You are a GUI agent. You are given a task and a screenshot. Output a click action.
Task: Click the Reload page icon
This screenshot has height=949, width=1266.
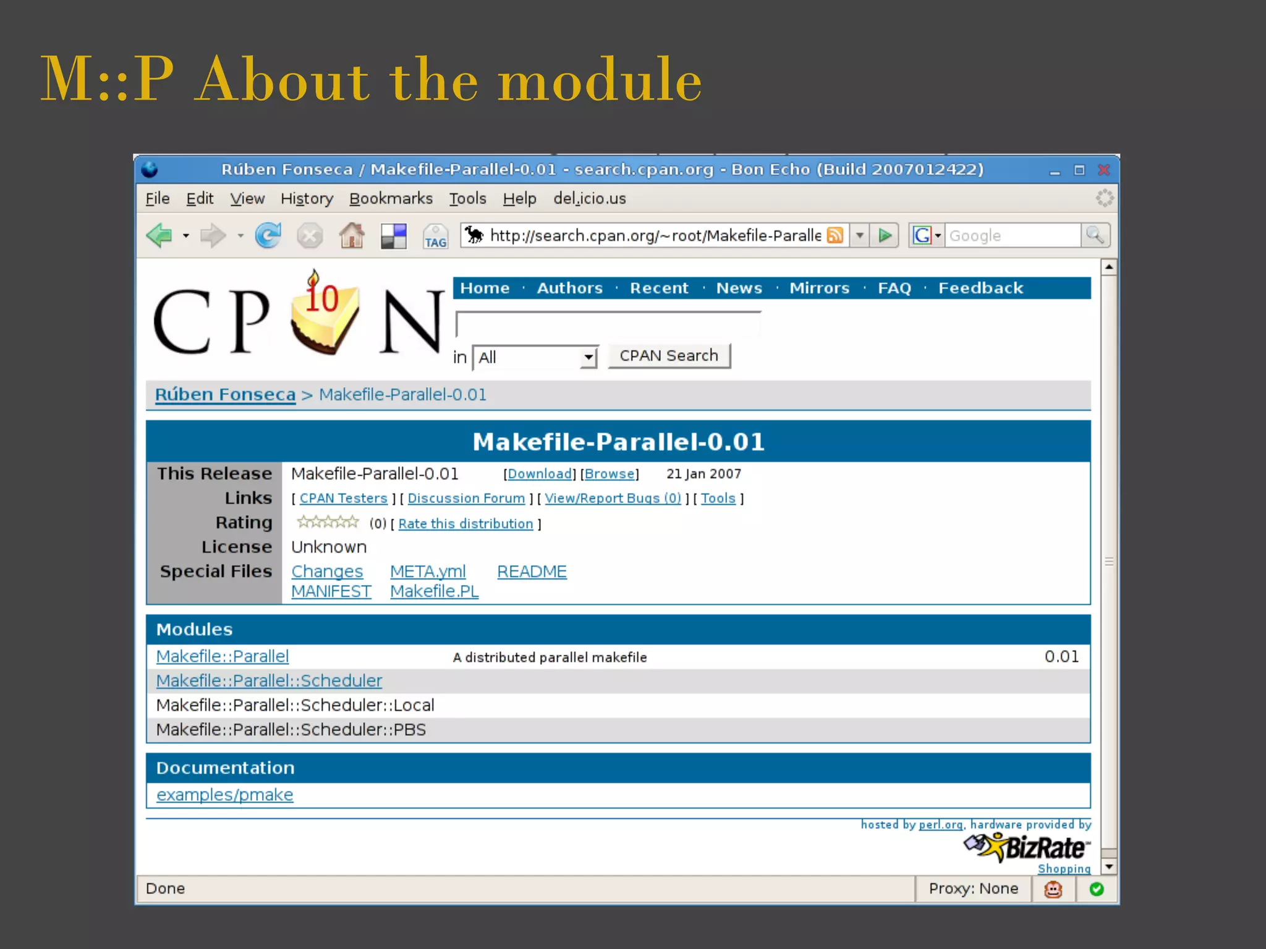[x=268, y=235]
